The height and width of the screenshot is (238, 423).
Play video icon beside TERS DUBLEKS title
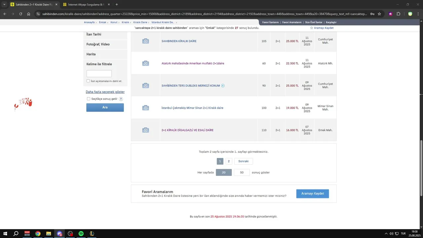click(223, 86)
